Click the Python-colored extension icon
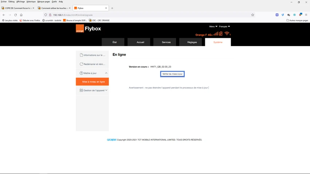This screenshot has height=174, width=310. coord(301,15)
